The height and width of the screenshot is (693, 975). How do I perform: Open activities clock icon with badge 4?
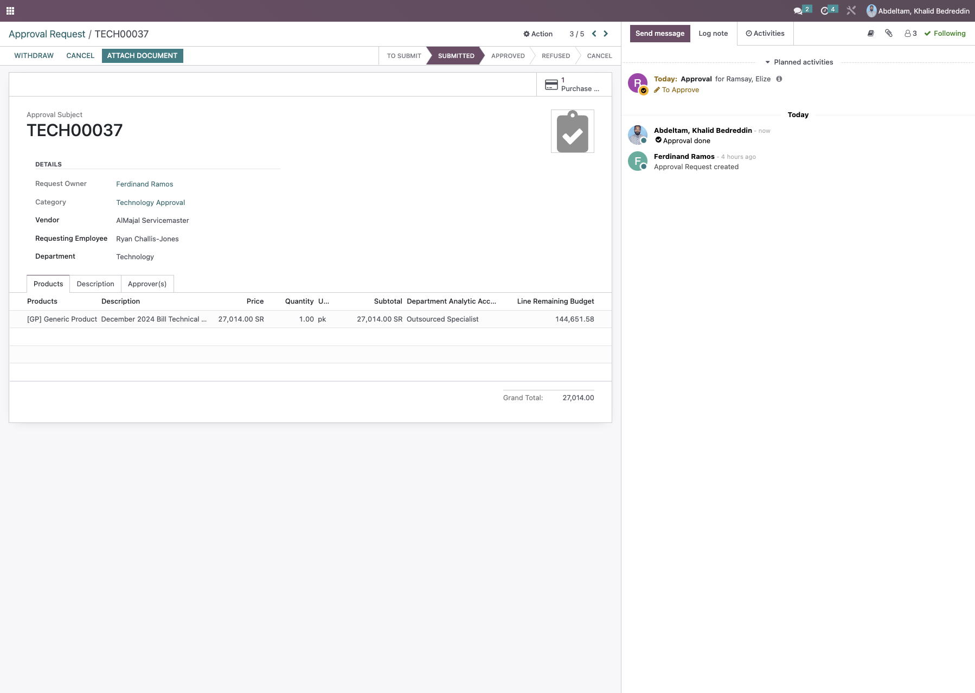[829, 10]
